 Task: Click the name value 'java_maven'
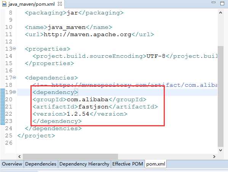pyautogui.click(x=67, y=27)
